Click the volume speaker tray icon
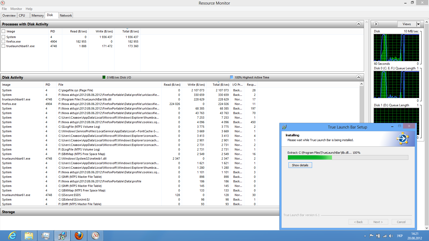429x241 pixels. coord(391,236)
